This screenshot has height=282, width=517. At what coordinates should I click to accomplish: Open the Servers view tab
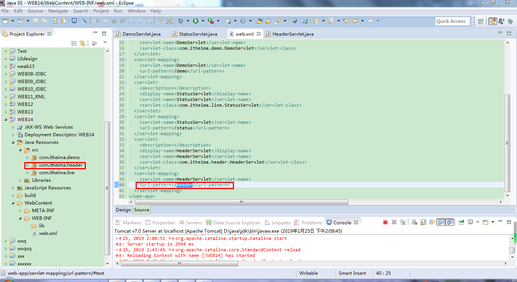tap(190, 223)
